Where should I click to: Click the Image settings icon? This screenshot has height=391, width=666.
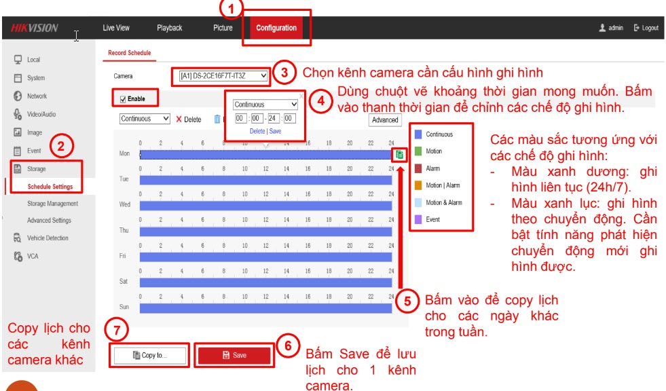[x=18, y=133]
